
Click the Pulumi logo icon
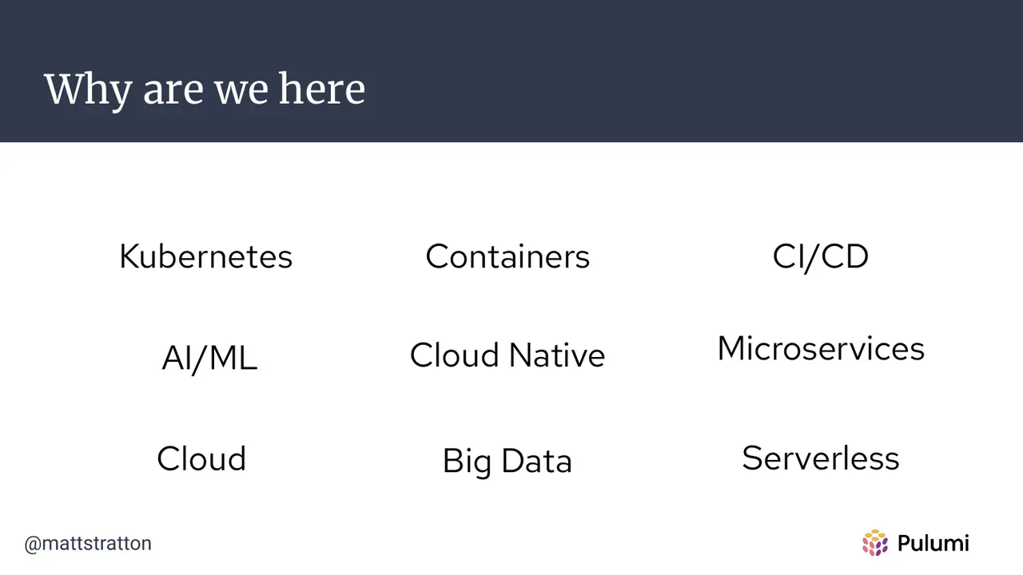(x=875, y=543)
